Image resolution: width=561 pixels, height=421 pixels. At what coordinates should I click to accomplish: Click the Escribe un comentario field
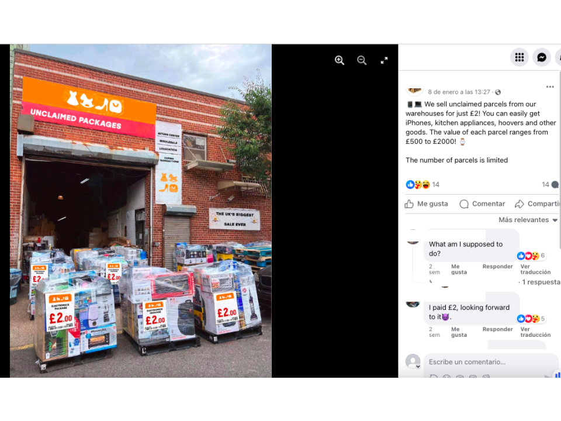pyautogui.click(x=491, y=363)
